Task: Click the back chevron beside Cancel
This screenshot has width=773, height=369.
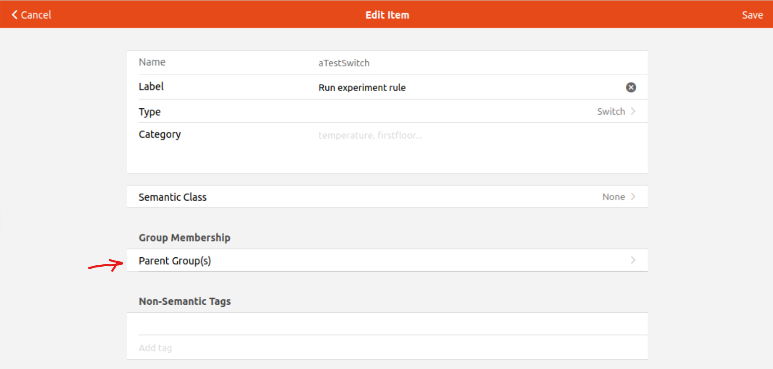Action: click(15, 15)
